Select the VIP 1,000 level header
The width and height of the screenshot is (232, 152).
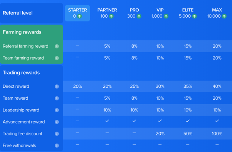click(x=160, y=13)
